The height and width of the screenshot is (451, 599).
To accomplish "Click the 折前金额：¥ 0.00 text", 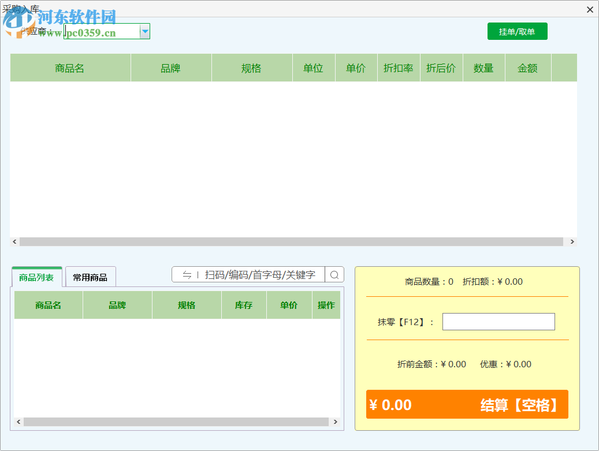I will tap(431, 364).
